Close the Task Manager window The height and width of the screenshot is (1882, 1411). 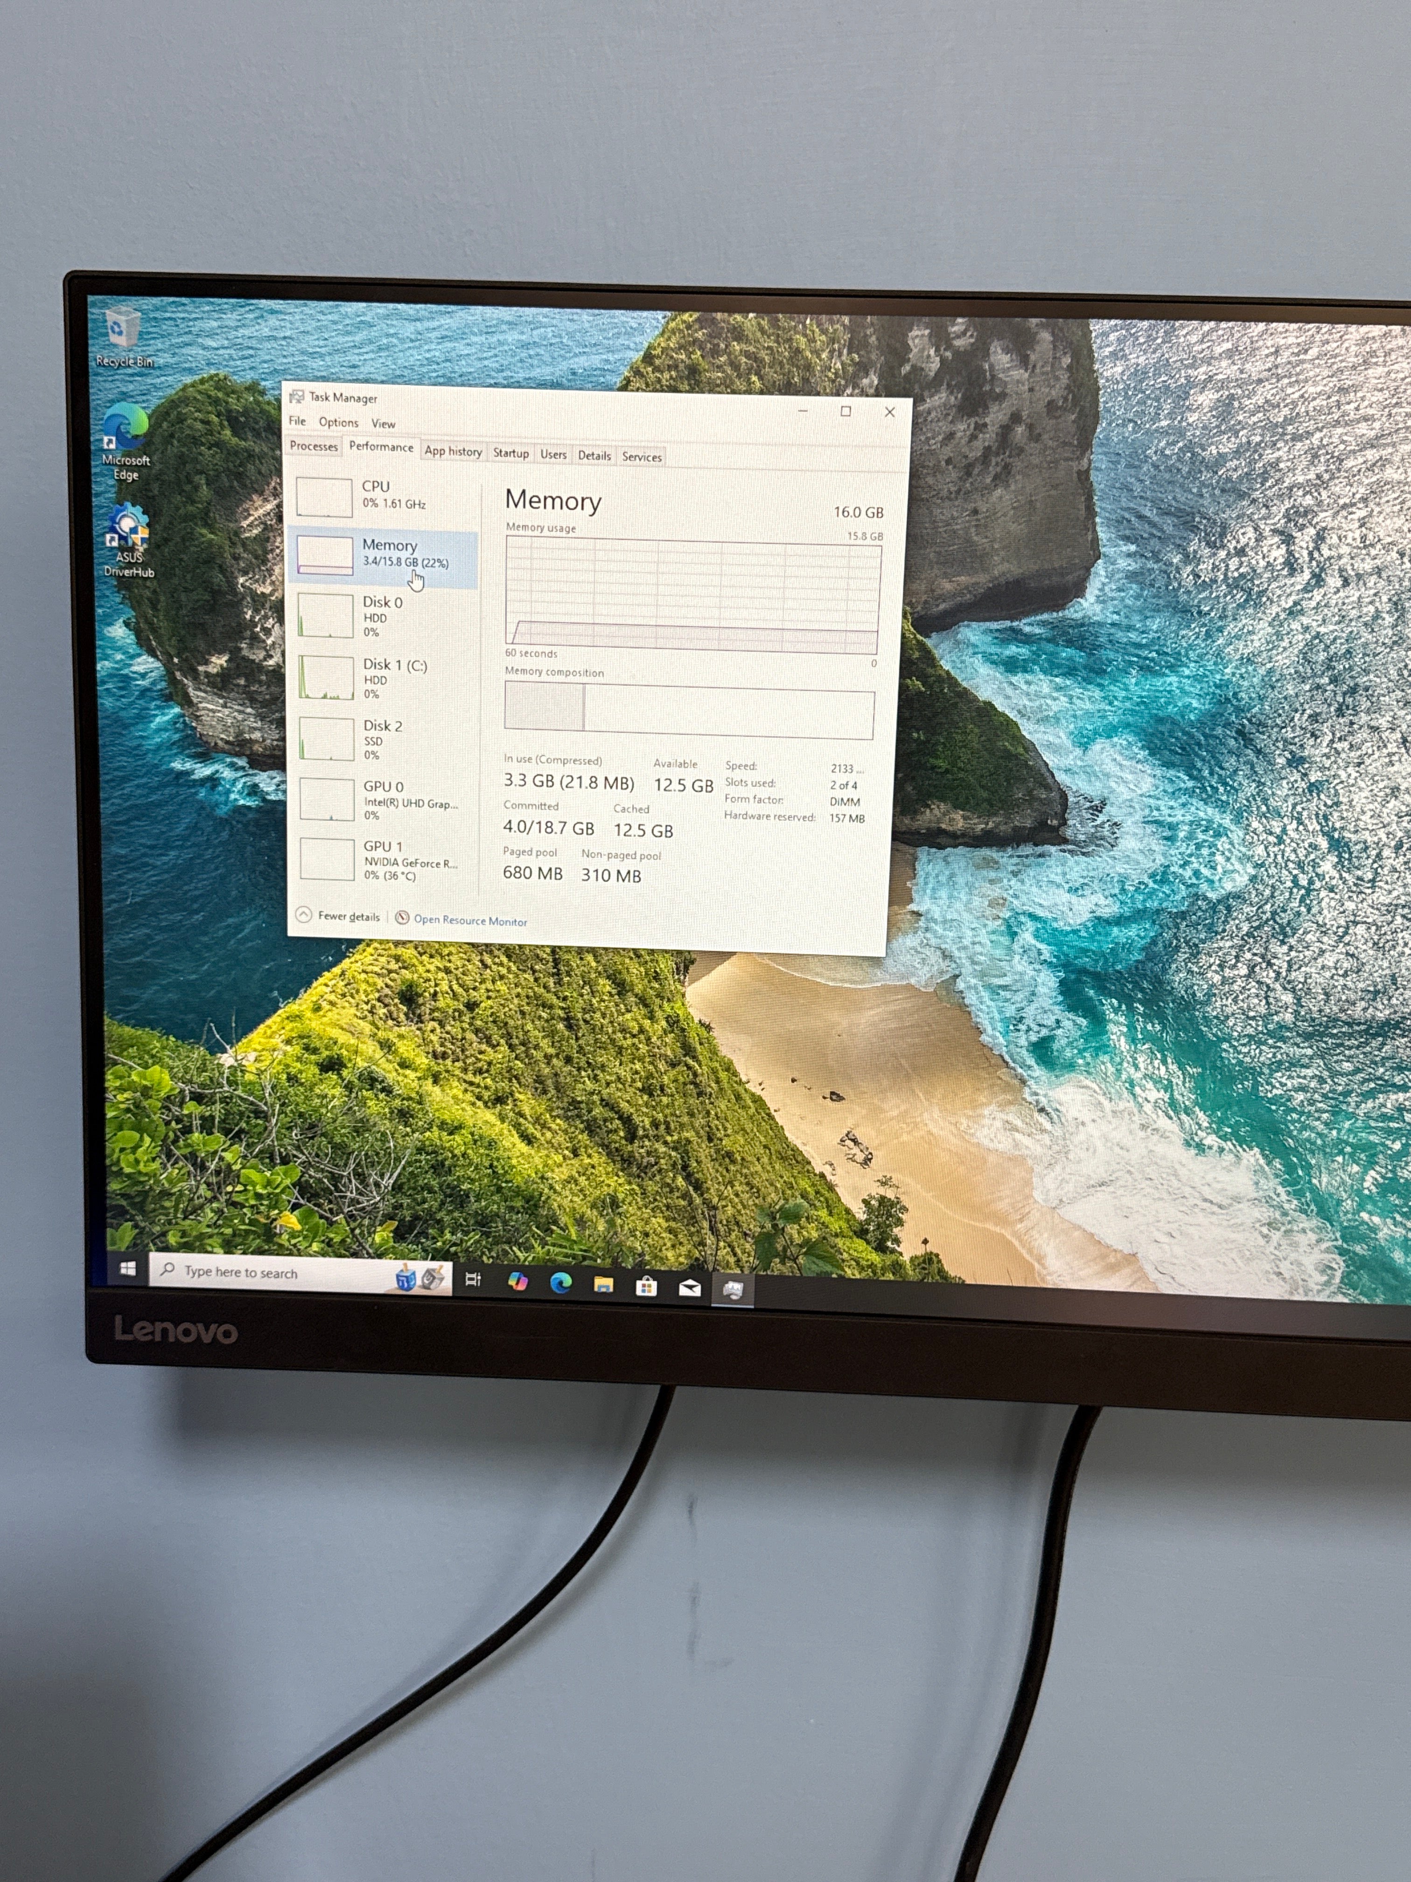[890, 412]
